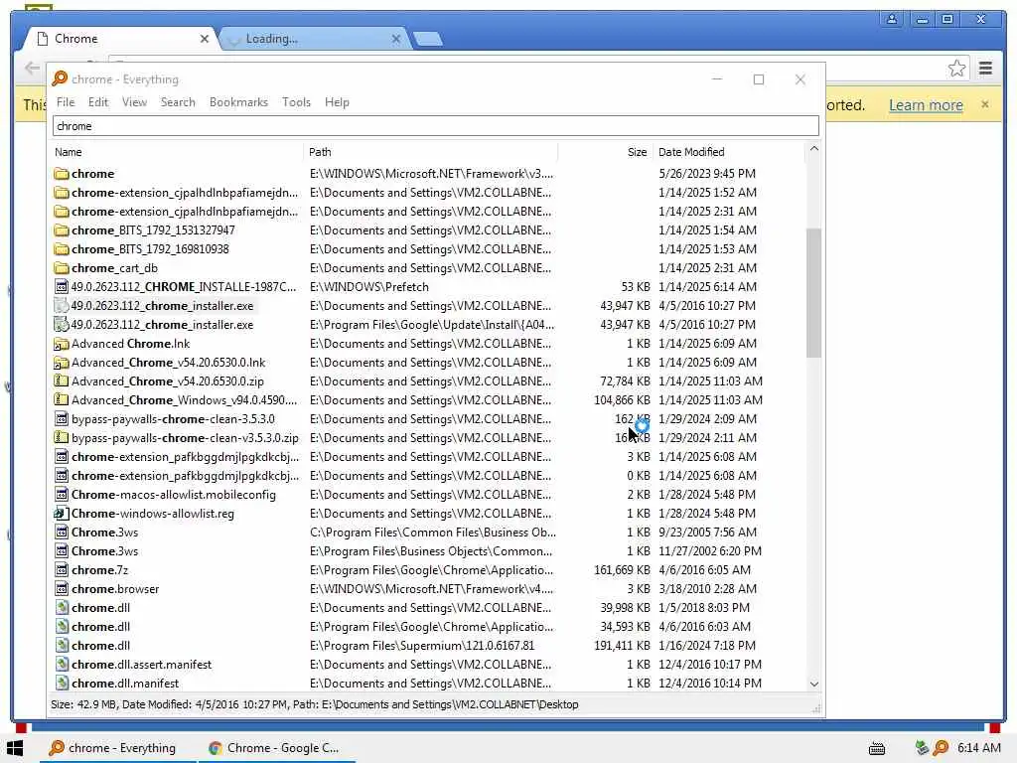Click the 161,669 KB size cell
1017x763 pixels.
click(x=622, y=569)
